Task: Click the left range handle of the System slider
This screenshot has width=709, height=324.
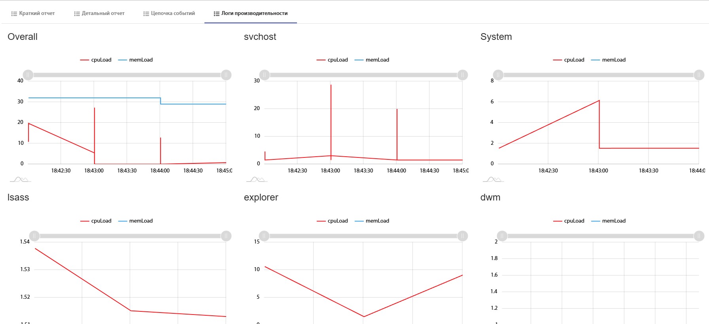Action: point(498,75)
